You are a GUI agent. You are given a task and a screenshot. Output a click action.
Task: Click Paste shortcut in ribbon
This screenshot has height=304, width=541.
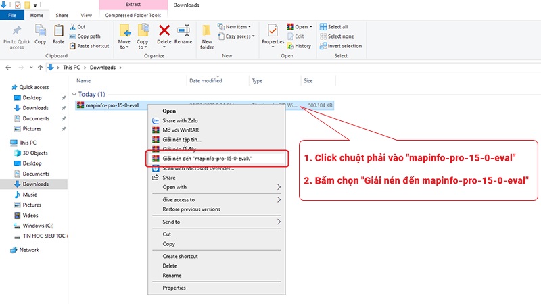point(89,46)
